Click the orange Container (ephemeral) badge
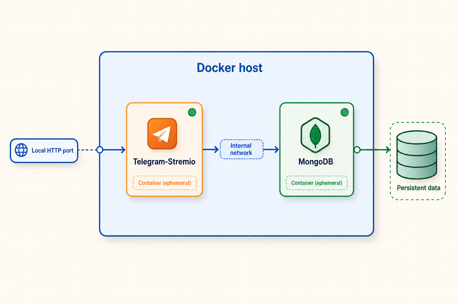 (x=165, y=183)
